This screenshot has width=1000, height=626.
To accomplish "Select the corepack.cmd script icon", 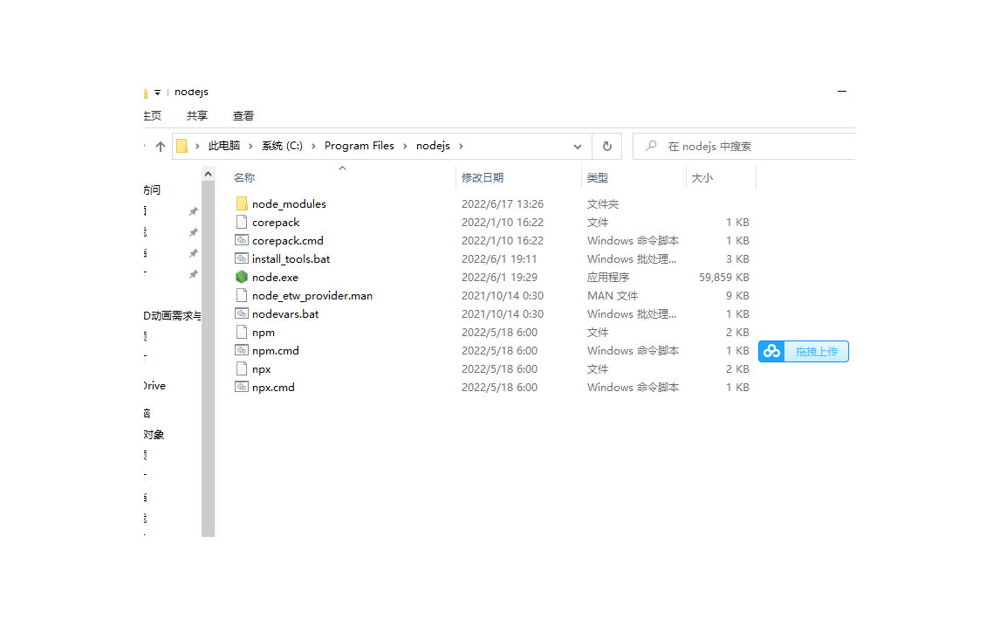I will coord(242,241).
